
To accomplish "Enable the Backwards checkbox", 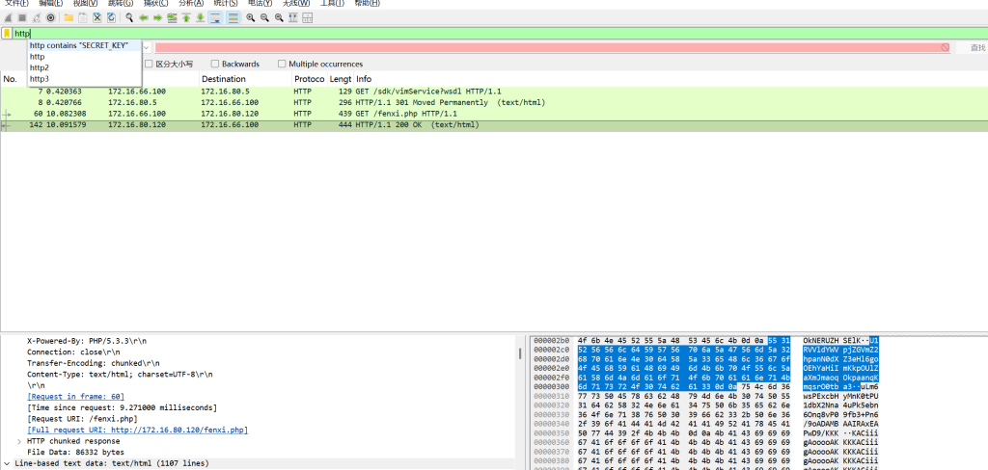I will click(x=214, y=64).
